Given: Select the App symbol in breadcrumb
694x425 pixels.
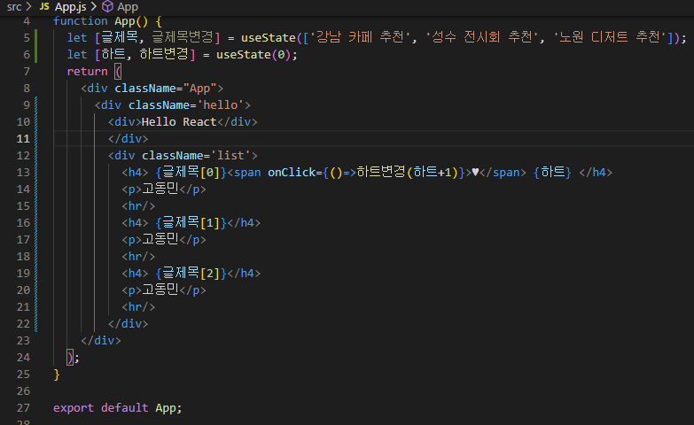Looking at the screenshot, I should click(128, 6).
